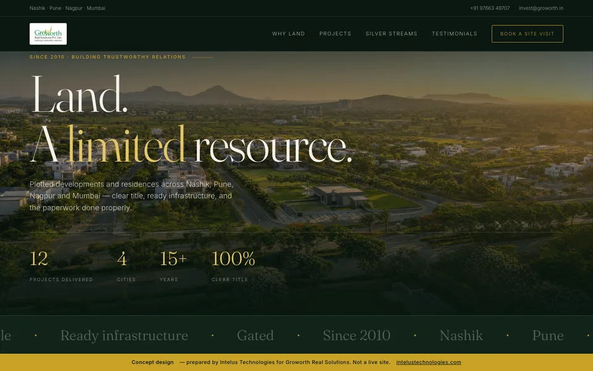Click the golden word limited
The height and width of the screenshot is (371, 593).
[126, 144]
